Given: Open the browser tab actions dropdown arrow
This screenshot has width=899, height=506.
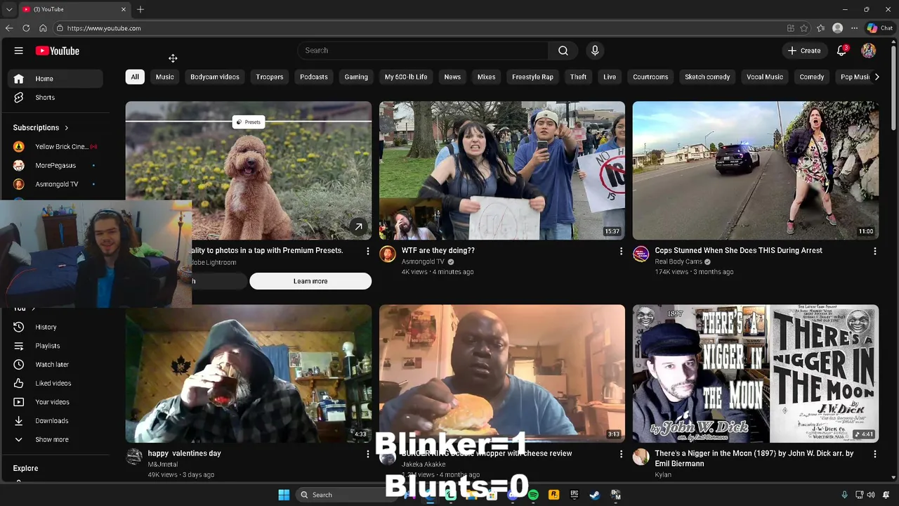Looking at the screenshot, I should click(9, 9).
